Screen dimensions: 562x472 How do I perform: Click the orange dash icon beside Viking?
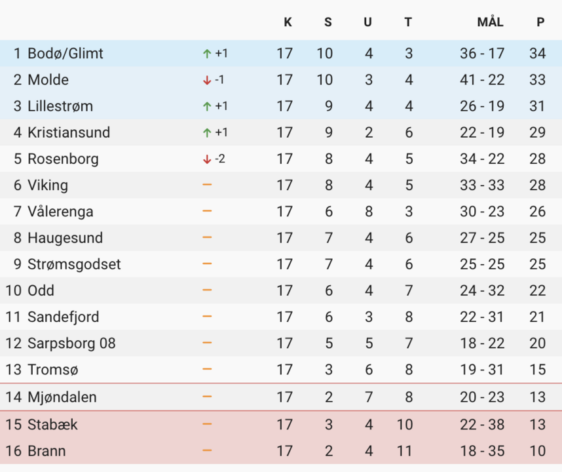click(207, 185)
